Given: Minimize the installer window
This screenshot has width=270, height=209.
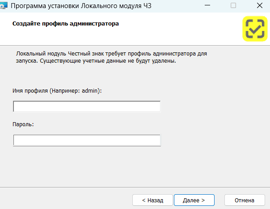Looking at the screenshot, I should tap(207, 6).
